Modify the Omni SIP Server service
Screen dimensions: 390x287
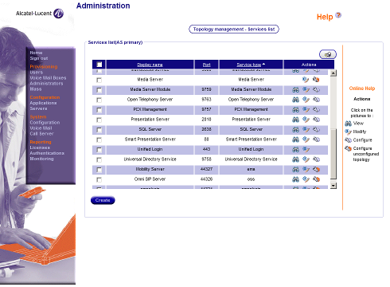click(x=306, y=179)
